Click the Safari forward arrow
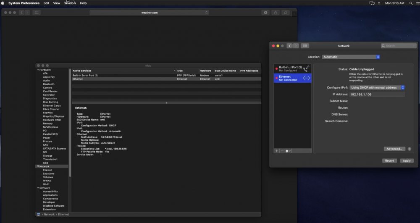This screenshot has height=223, width=420. [x=27, y=13]
